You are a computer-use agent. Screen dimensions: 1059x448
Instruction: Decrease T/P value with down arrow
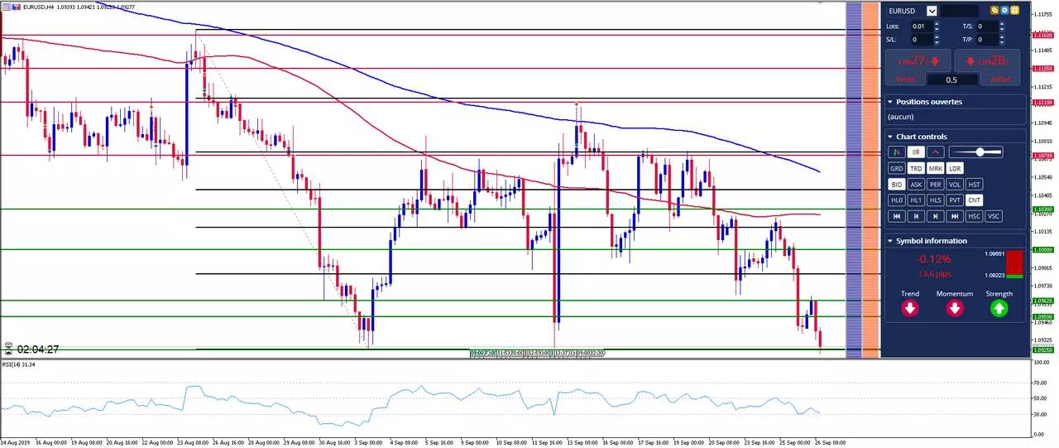[1002, 42]
